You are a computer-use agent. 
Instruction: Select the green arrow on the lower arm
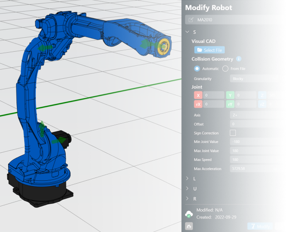tap(45, 48)
